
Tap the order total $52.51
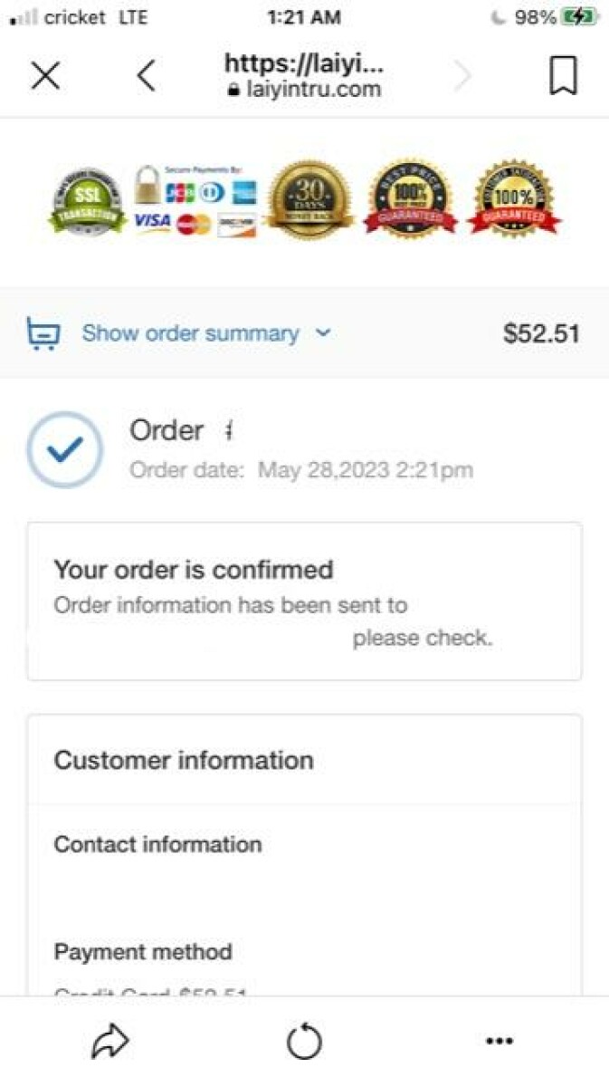pos(540,333)
